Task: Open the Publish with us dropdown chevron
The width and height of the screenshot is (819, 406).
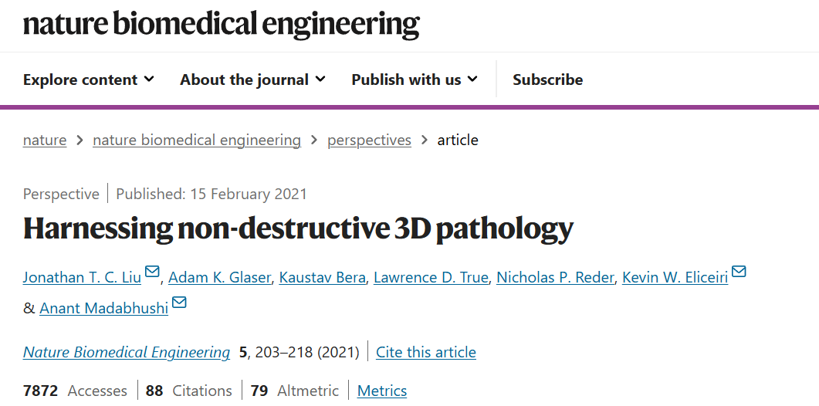Action: pyautogui.click(x=472, y=80)
